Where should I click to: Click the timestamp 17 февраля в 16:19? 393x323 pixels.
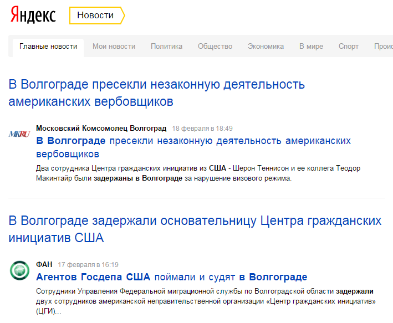click(x=88, y=265)
